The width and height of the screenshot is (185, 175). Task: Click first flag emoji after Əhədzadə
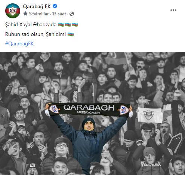pos(61,25)
